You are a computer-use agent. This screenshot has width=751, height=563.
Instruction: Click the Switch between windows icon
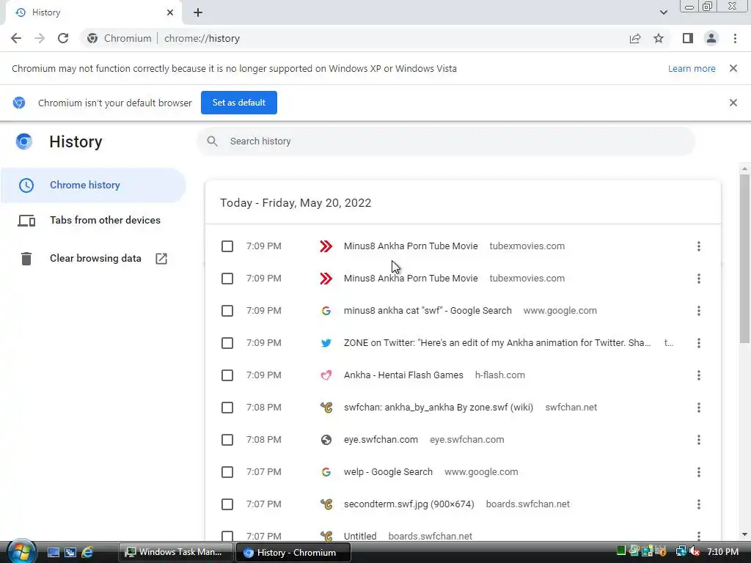coord(70,552)
